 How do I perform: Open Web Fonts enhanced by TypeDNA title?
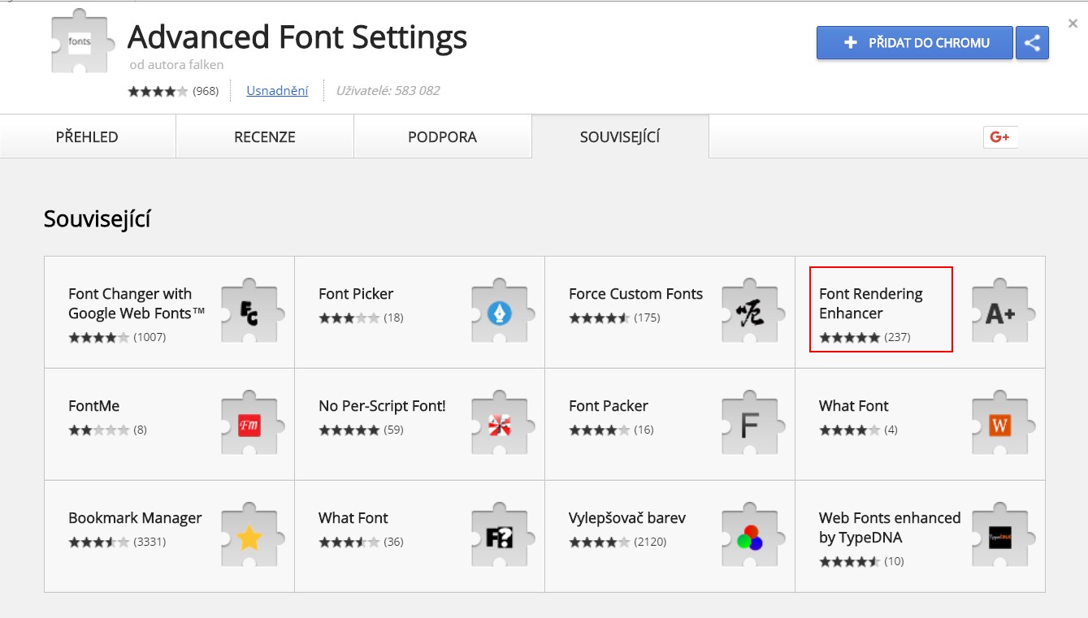pos(890,528)
